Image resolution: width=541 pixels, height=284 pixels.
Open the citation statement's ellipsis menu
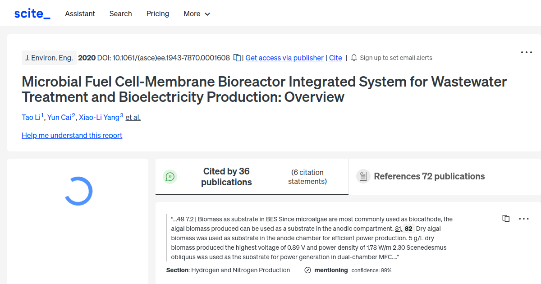tap(523, 219)
